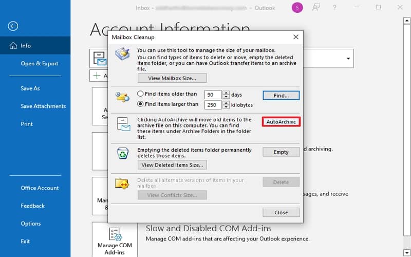Open Outlook Options

[x=31, y=224]
